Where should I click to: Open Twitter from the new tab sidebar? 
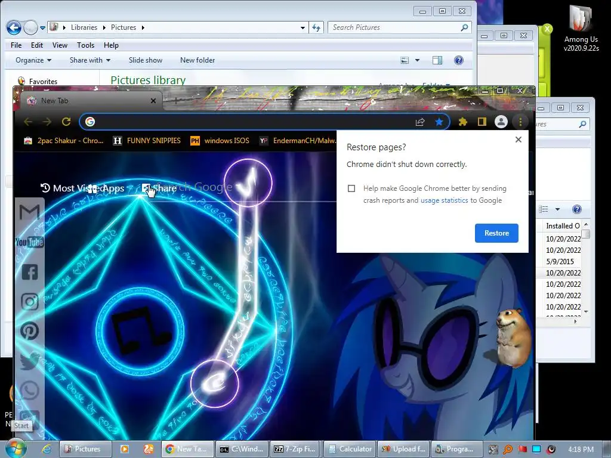point(30,361)
